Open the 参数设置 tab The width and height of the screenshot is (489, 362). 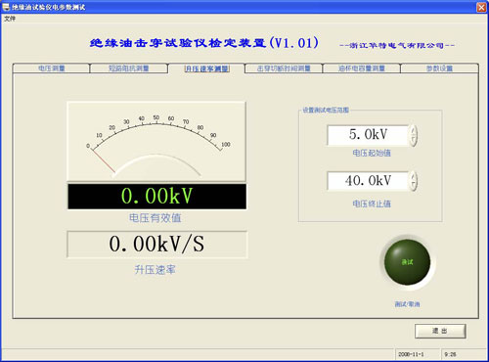point(439,68)
